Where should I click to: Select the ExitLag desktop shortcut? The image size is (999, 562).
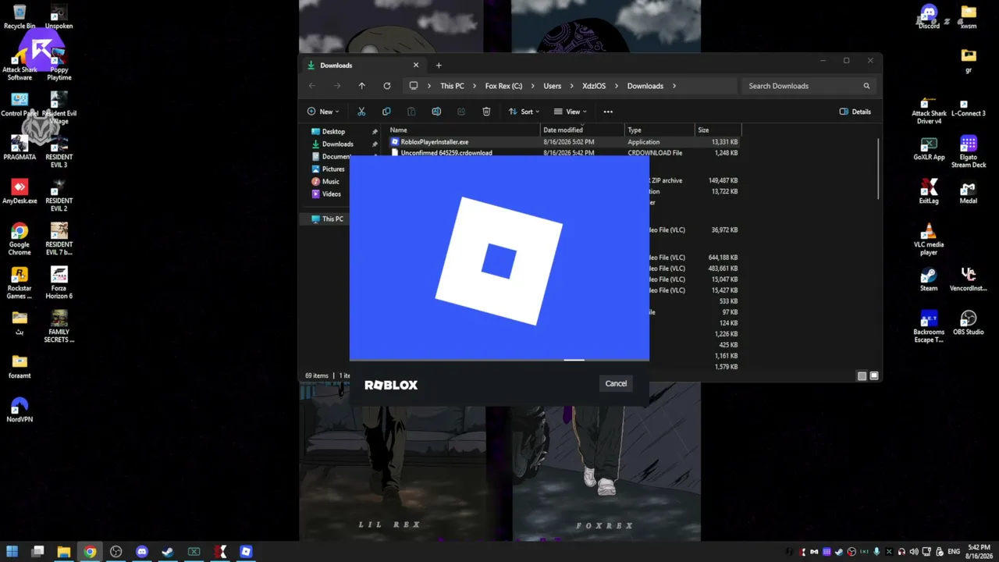point(929,192)
